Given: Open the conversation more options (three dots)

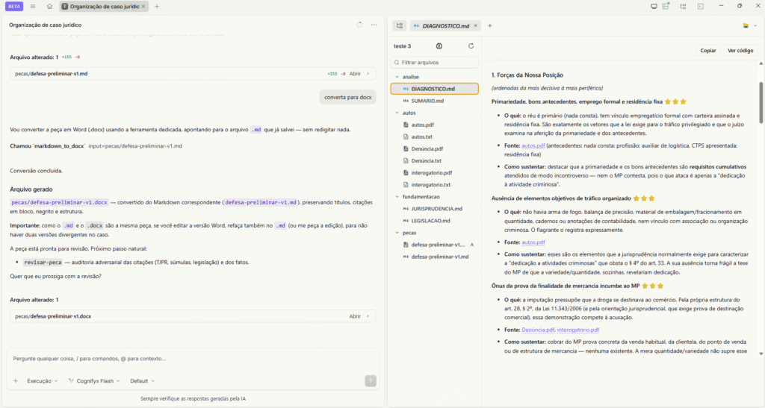Looking at the screenshot, I should pos(374,25).
